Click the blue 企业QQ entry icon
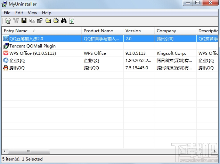The width and height of the screenshot is (220, 164). click(6, 60)
